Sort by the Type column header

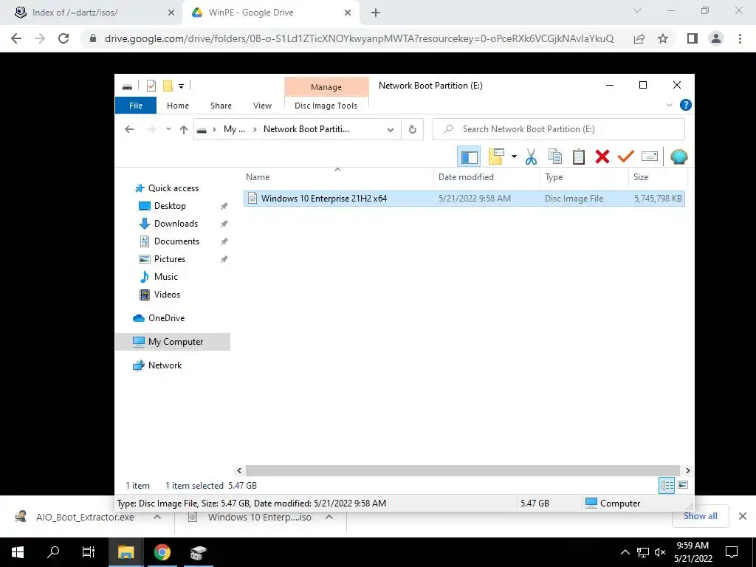585,177
